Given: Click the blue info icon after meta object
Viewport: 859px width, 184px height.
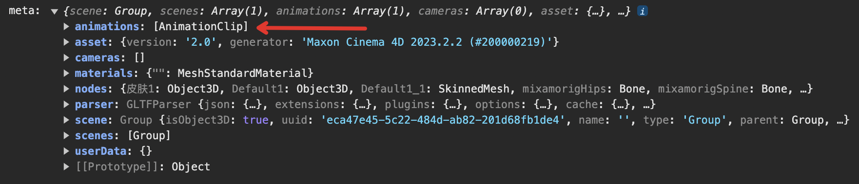Looking at the screenshot, I should [x=643, y=11].
